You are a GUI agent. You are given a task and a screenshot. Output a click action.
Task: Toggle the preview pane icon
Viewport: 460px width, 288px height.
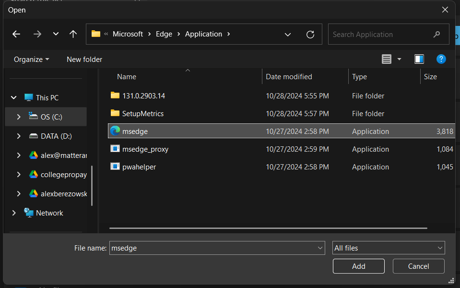(x=419, y=59)
